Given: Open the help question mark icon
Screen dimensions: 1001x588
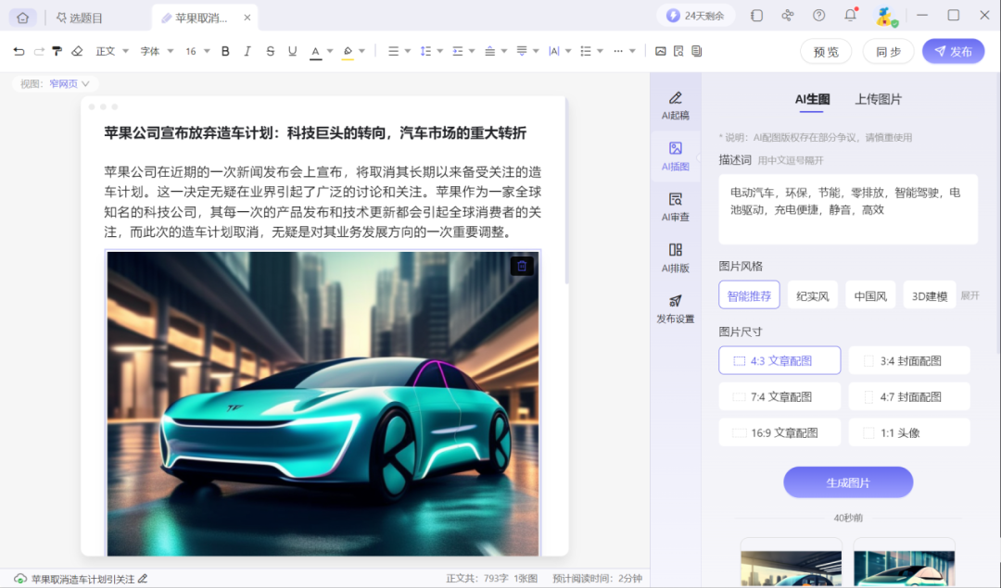Looking at the screenshot, I should (x=818, y=16).
